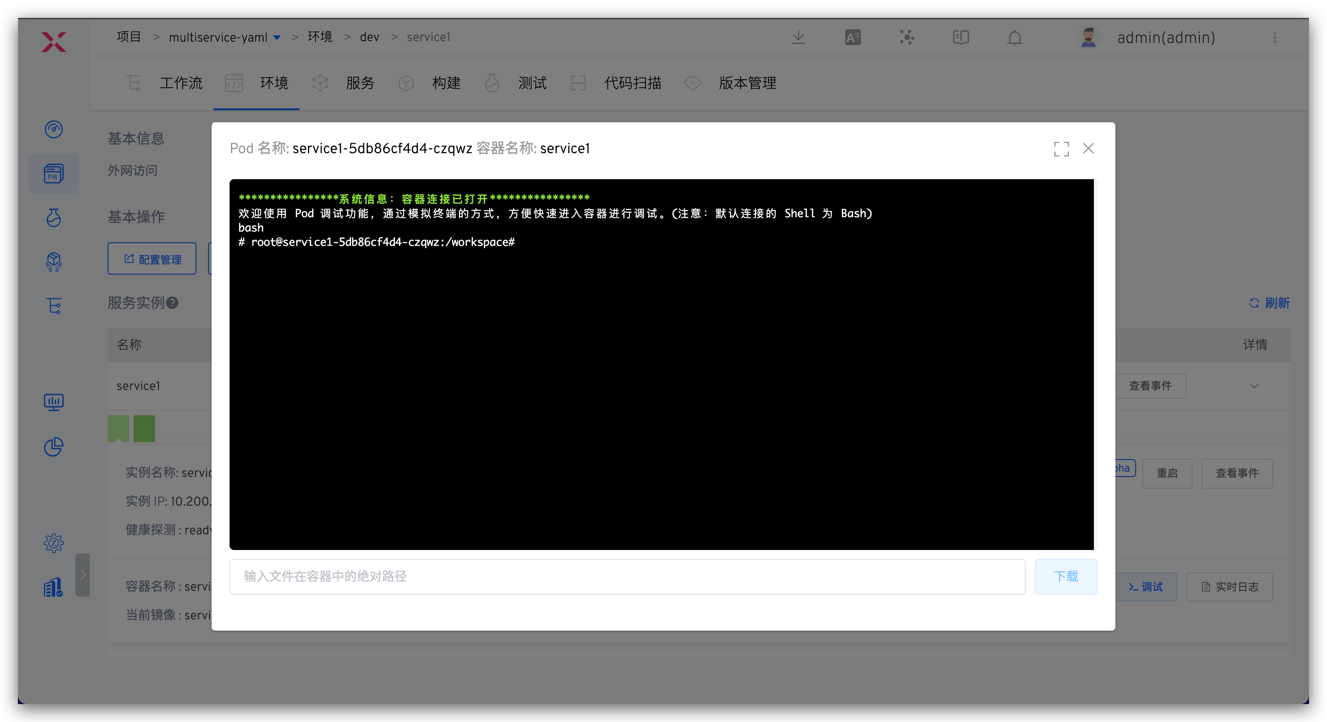1327x722 pixels.
Task: Click the solid green instance status square
Action: (144, 428)
